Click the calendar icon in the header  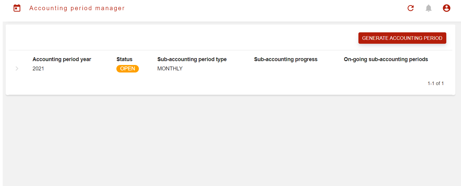tap(17, 8)
